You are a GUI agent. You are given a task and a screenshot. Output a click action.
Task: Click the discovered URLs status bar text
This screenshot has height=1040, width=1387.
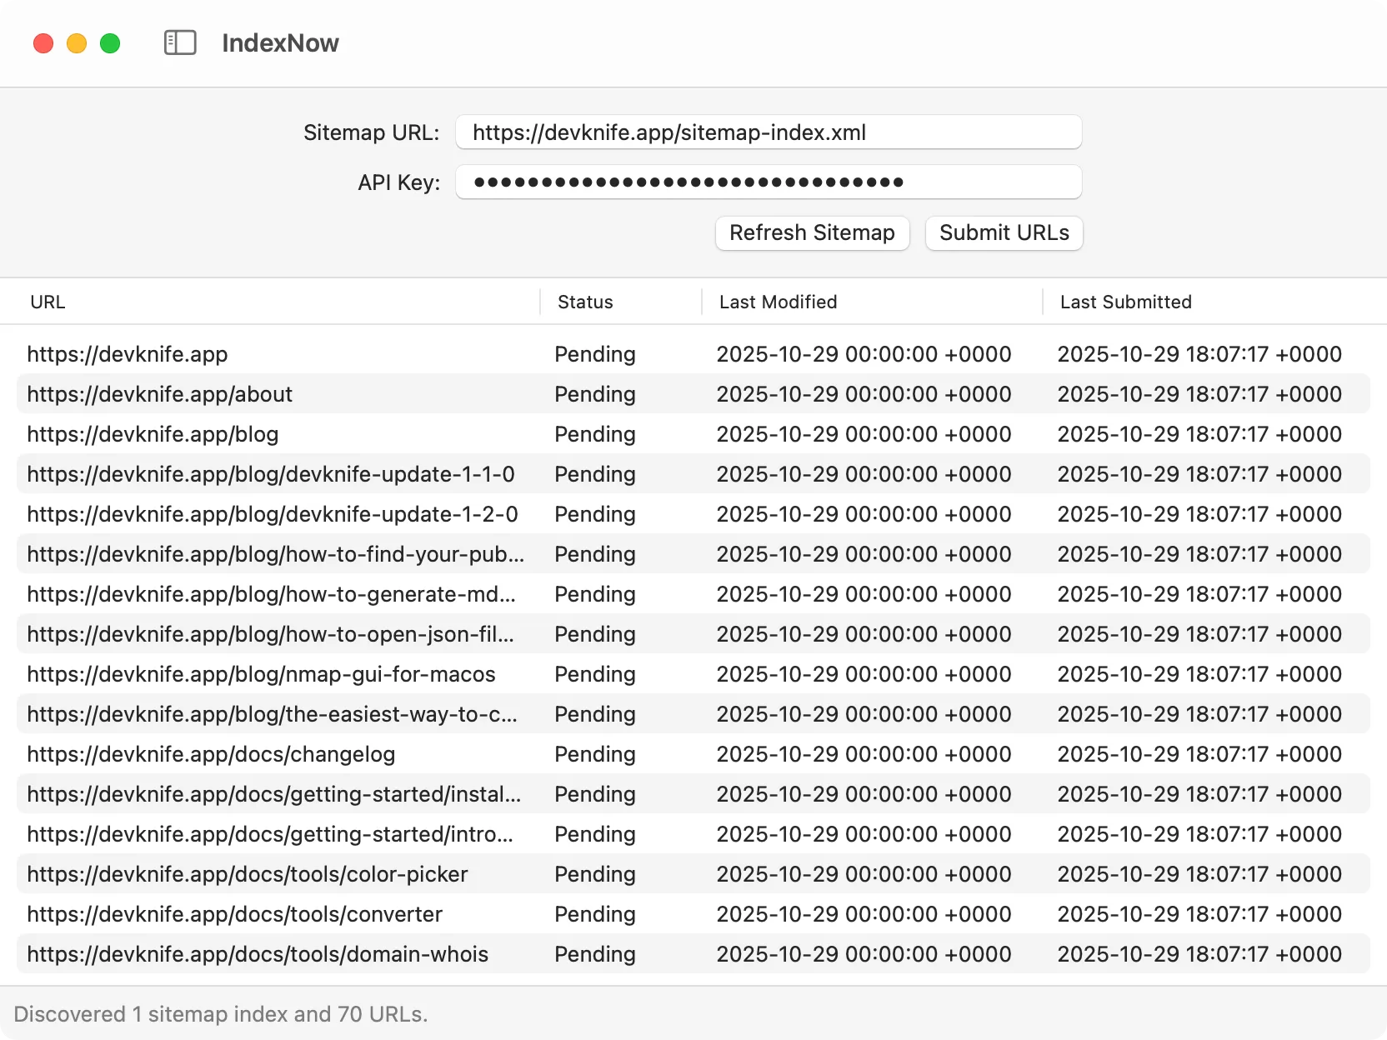click(222, 1013)
